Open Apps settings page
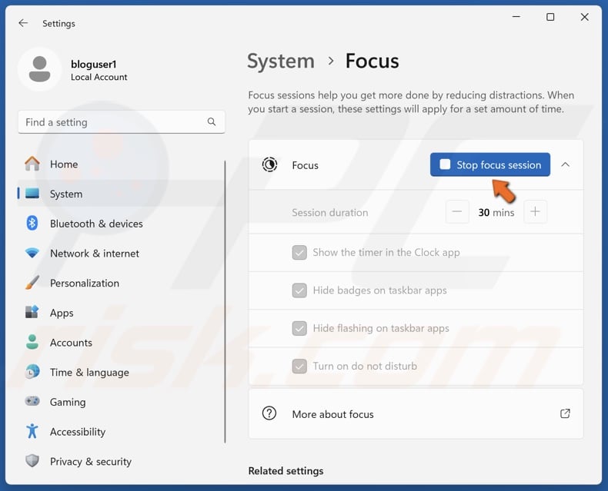Image resolution: width=608 pixels, height=491 pixels. tap(121, 313)
